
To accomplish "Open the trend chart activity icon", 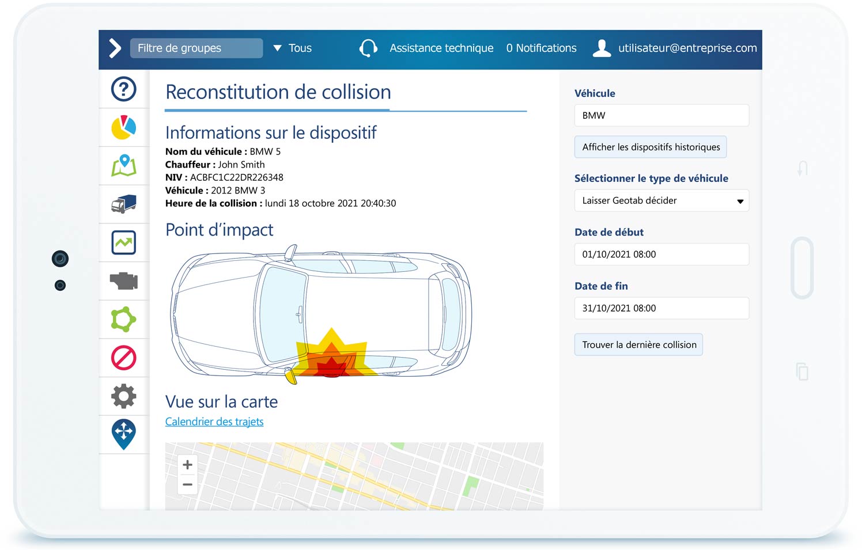I will (124, 242).
